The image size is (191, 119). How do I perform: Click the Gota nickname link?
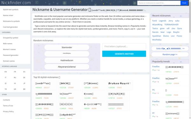[170, 49]
